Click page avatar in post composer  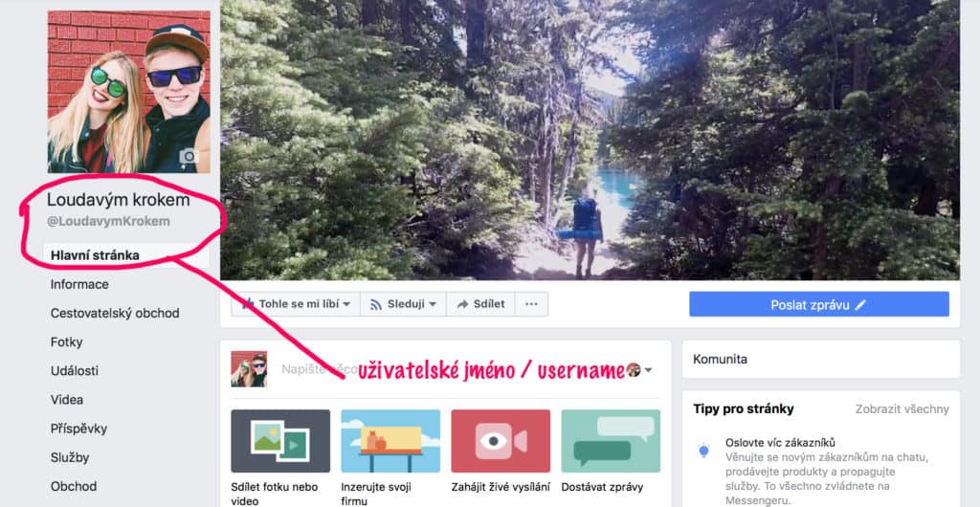click(249, 369)
